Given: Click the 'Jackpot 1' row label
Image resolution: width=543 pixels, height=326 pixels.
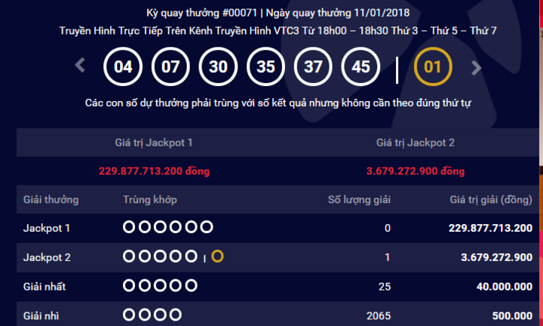Looking at the screenshot, I should 47,228.
